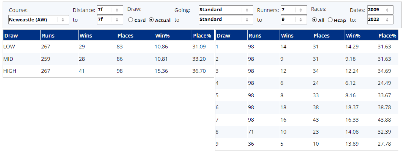Select the LOW draw row

108,47
